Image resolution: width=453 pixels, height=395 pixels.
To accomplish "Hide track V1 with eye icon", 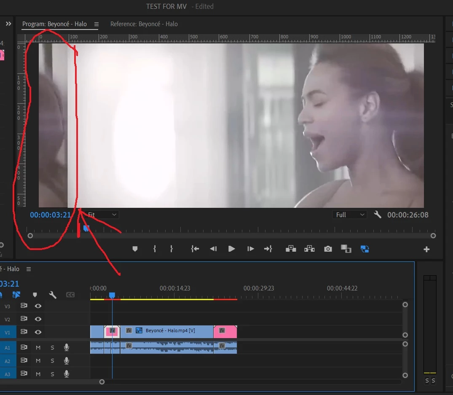I will click(x=38, y=332).
